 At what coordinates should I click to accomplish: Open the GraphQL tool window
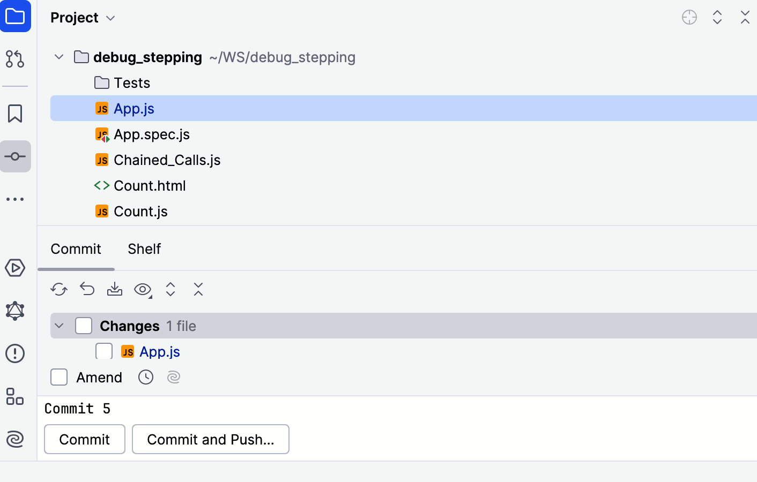pyautogui.click(x=16, y=311)
